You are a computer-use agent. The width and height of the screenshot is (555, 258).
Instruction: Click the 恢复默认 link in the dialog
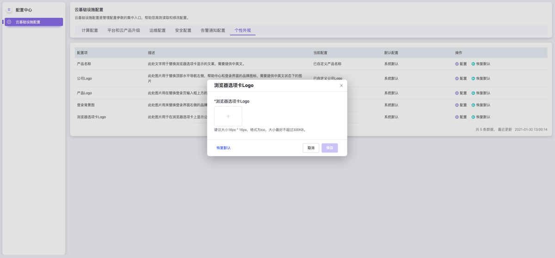(223, 148)
